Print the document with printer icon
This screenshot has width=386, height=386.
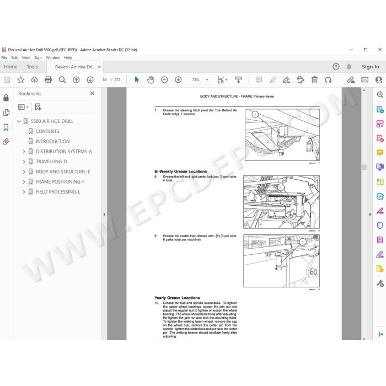[x=49, y=80]
